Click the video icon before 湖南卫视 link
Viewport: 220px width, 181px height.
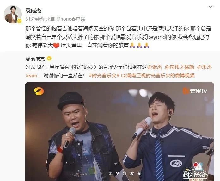tap(123, 76)
